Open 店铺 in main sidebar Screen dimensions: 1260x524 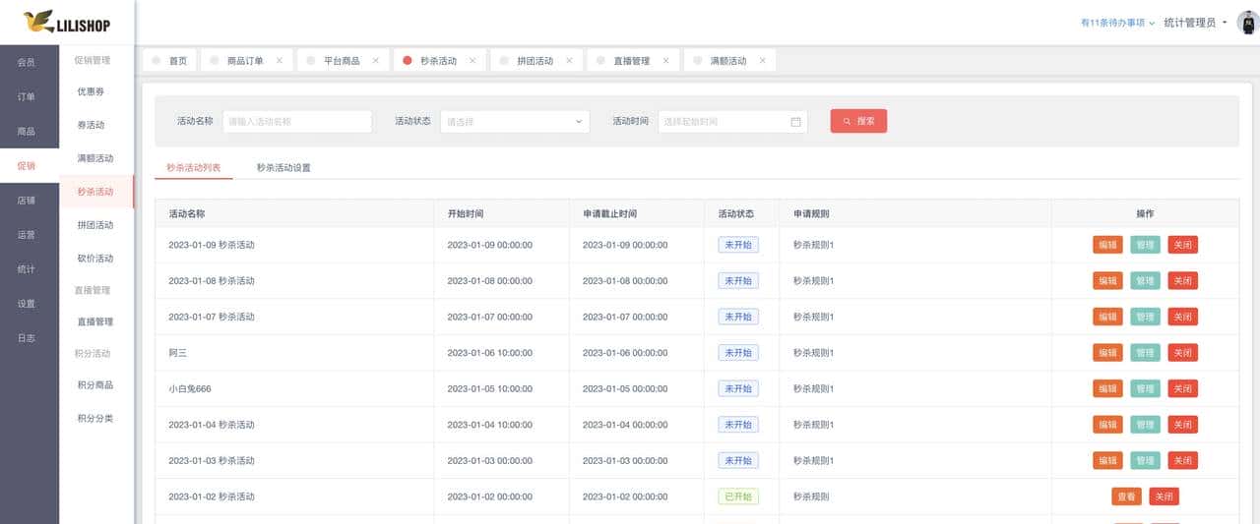[x=30, y=200]
